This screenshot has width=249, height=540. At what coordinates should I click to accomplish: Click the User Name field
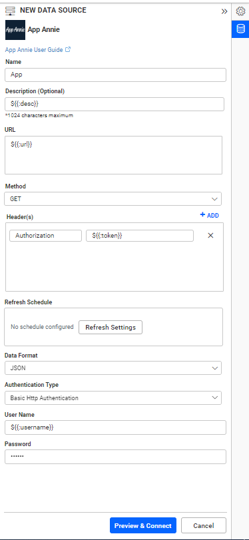(115, 427)
